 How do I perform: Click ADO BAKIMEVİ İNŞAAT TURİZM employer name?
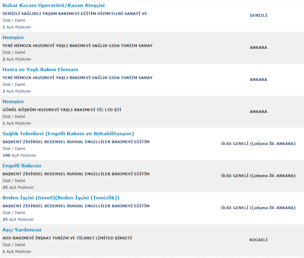click(67, 238)
